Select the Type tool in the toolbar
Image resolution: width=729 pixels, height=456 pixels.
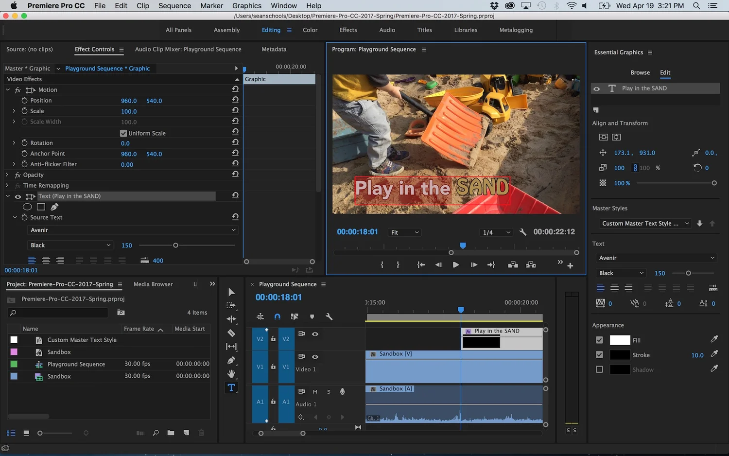coord(231,388)
